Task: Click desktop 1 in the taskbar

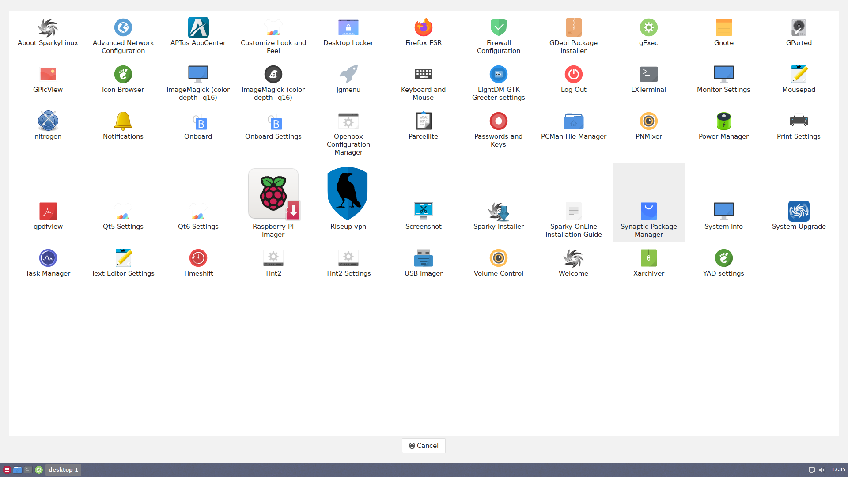Action: [63, 469]
